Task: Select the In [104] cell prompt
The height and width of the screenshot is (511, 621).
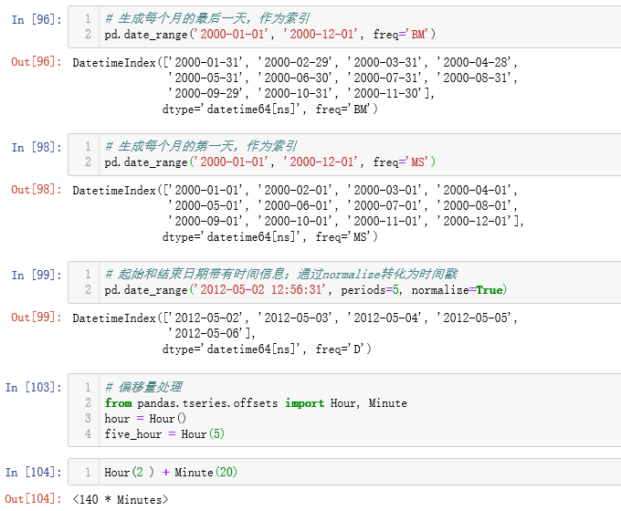Action: (x=34, y=473)
